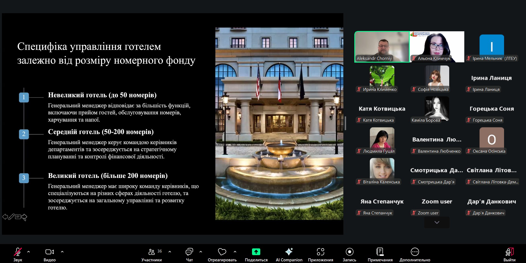Expand video options arrow next to Видео

(x=62, y=251)
